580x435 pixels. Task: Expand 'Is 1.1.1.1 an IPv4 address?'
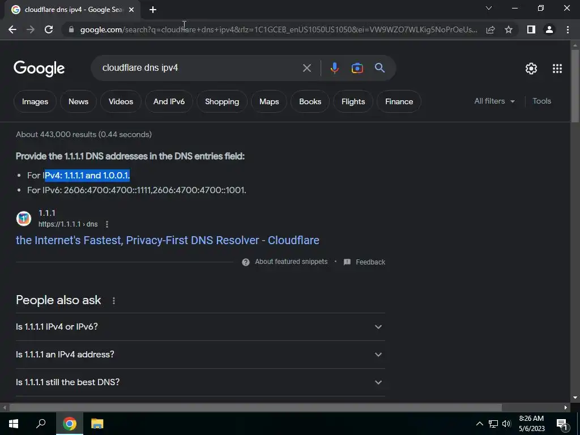pos(200,355)
